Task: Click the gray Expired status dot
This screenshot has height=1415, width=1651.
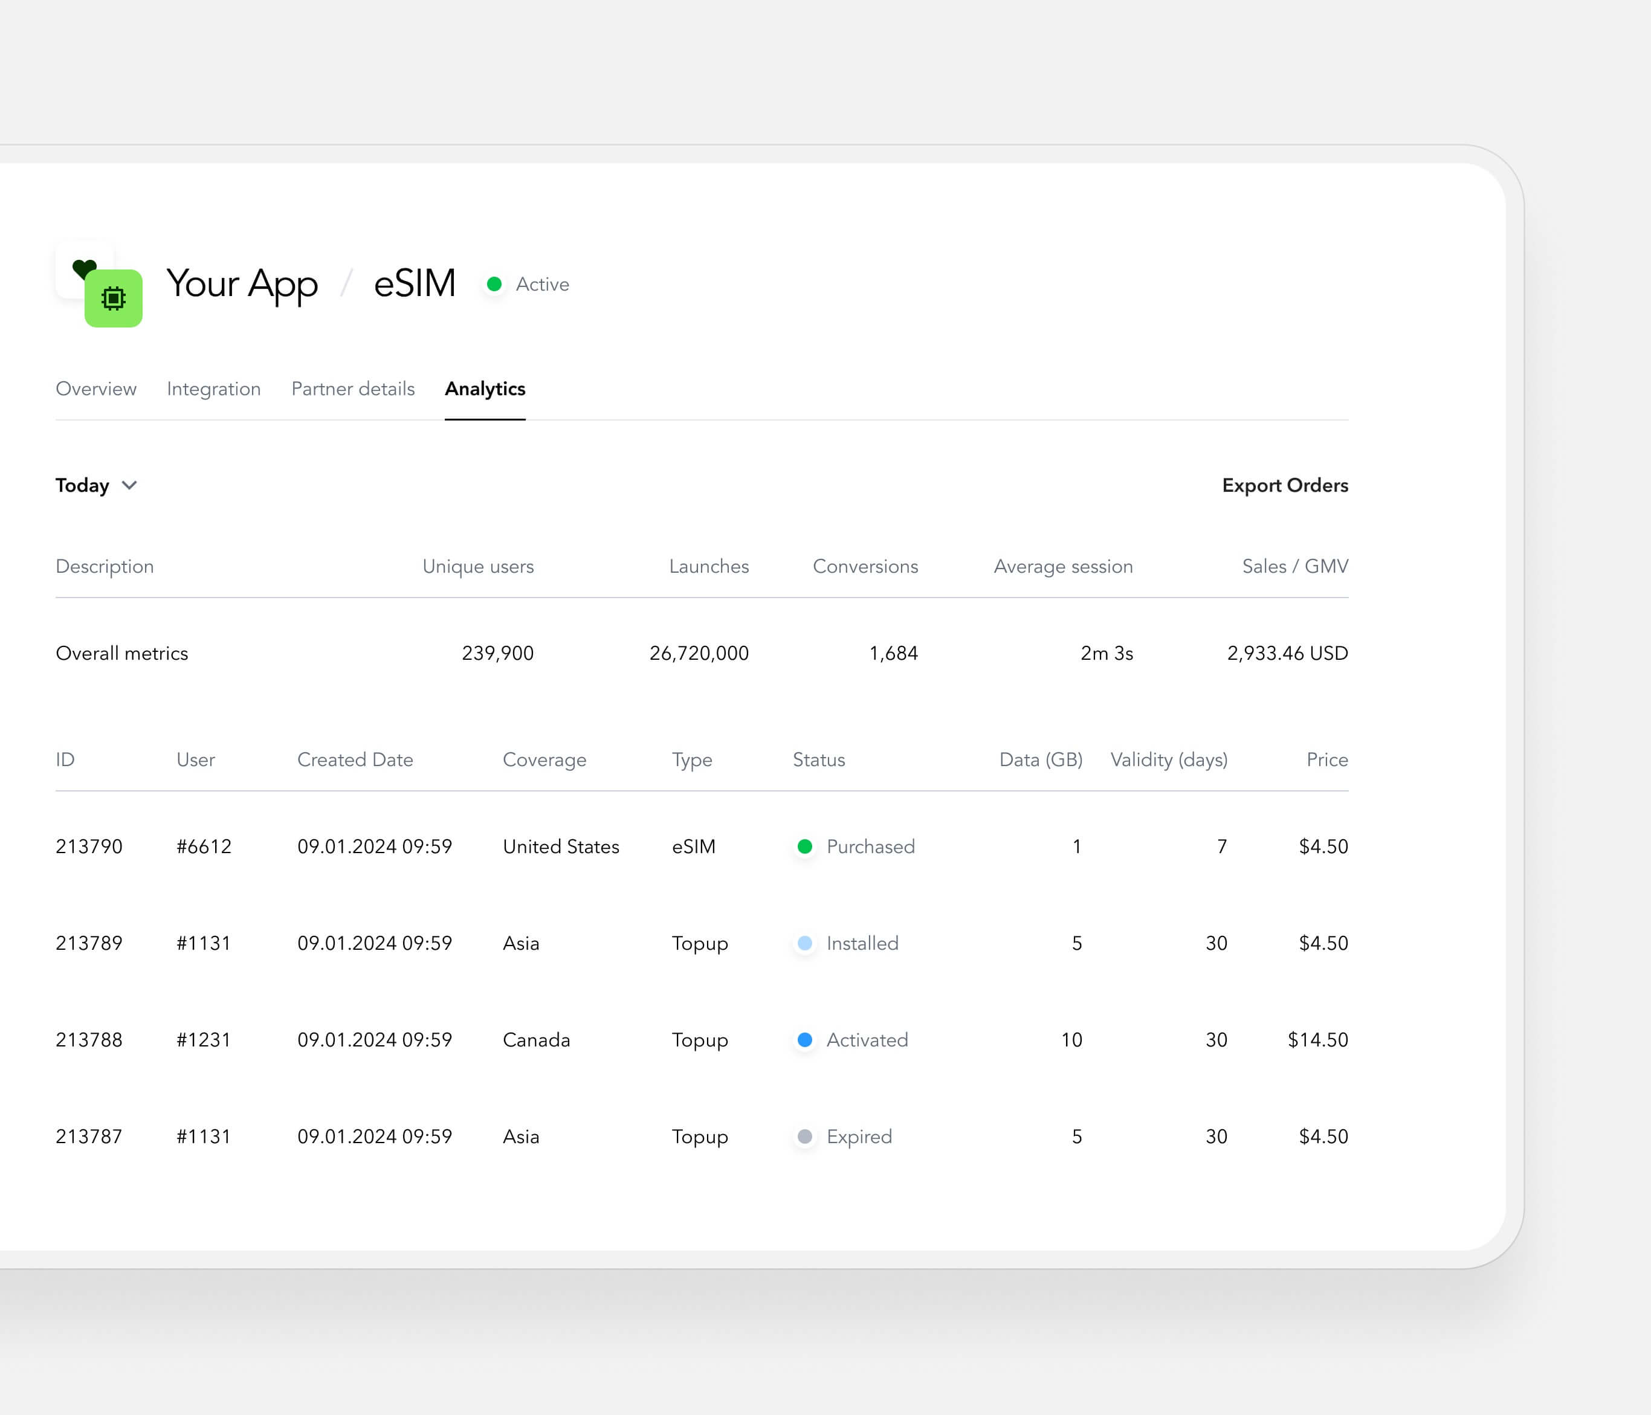Action: coord(805,1137)
